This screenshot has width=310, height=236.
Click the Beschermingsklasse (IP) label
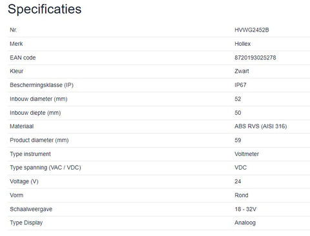pos(41,85)
